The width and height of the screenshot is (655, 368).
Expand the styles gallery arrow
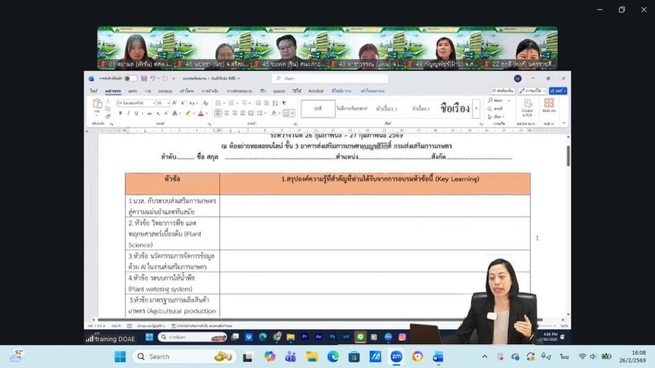[476, 109]
